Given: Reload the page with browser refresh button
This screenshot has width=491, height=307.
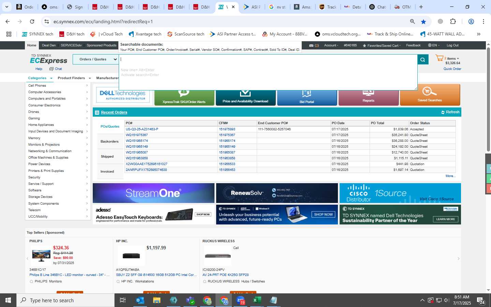Looking at the screenshot, I should 32,21.
